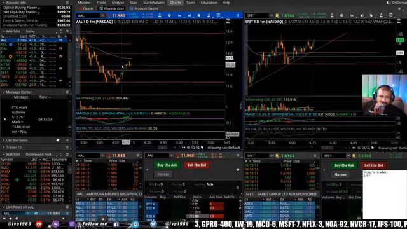Screen dimensions: 407x229
Task: Select the NFLX row in Robinhood watchlist
Action: click(x=33, y=188)
